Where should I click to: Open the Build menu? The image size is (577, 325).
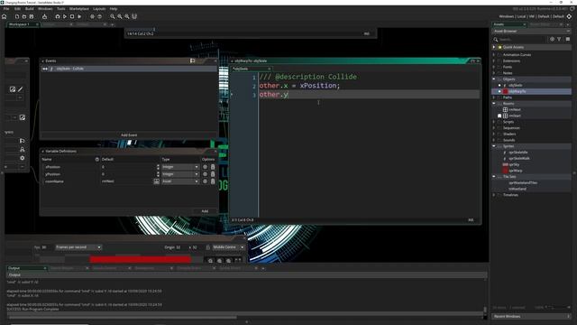click(x=30, y=8)
